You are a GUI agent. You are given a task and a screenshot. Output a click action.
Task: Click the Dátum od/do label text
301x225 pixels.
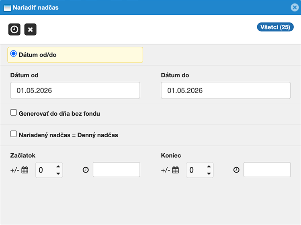[38, 55]
